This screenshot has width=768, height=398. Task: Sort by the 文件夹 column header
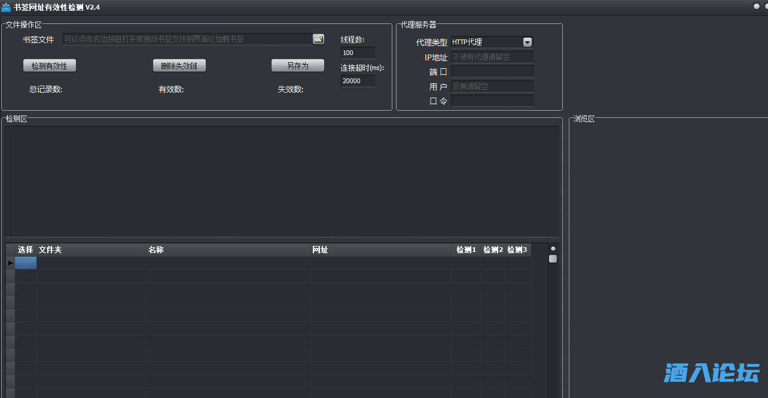point(50,250)
